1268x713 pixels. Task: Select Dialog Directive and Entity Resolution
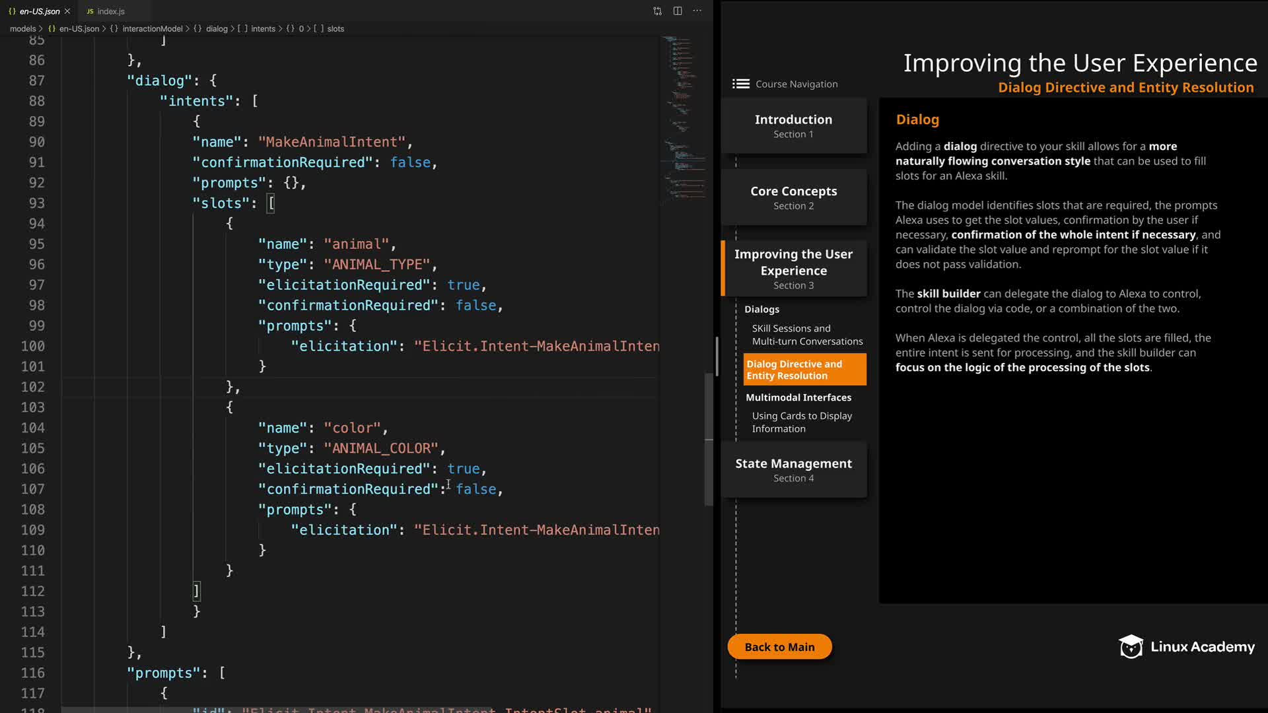click(x=804, y=370)
